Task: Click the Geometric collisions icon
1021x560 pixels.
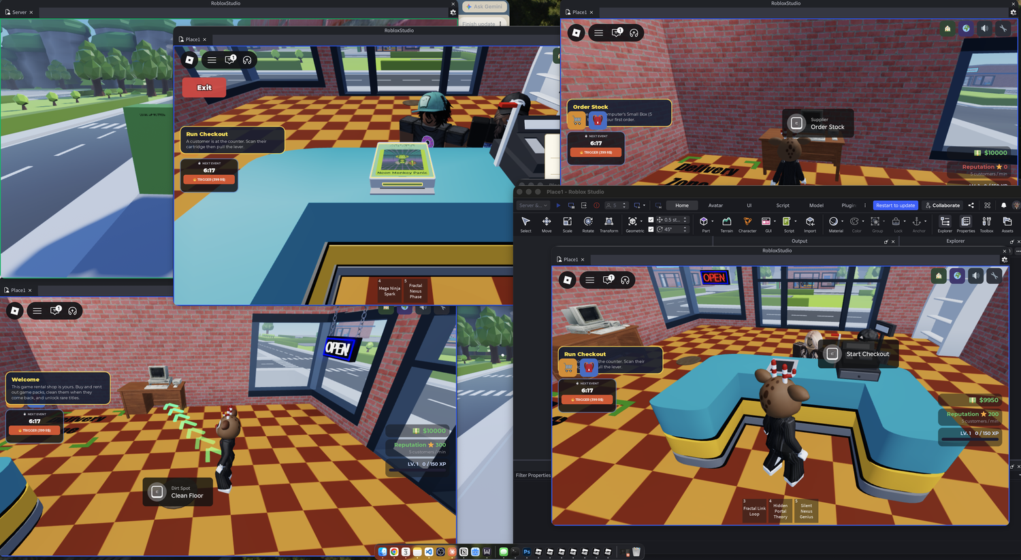Action: [632, 222]
